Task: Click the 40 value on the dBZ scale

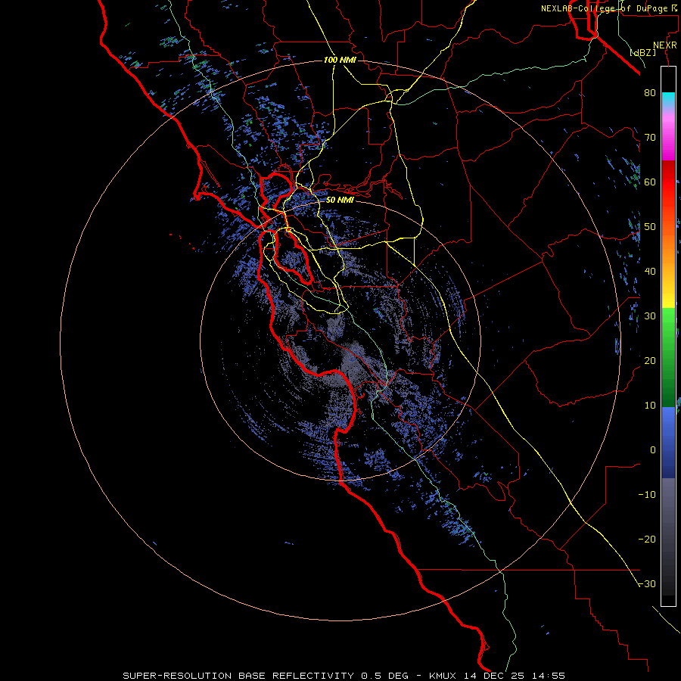Action: (x=650, y=272)
